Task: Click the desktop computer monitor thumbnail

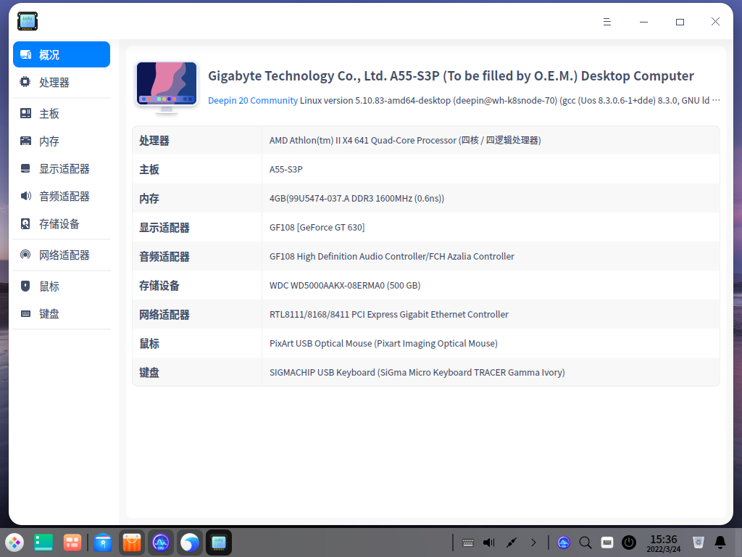Action: [167, 88]
